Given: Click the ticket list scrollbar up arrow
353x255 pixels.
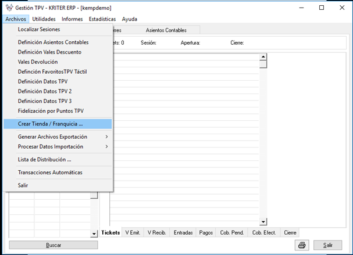Looking at the screenshot, I should [x=263, y=57].
